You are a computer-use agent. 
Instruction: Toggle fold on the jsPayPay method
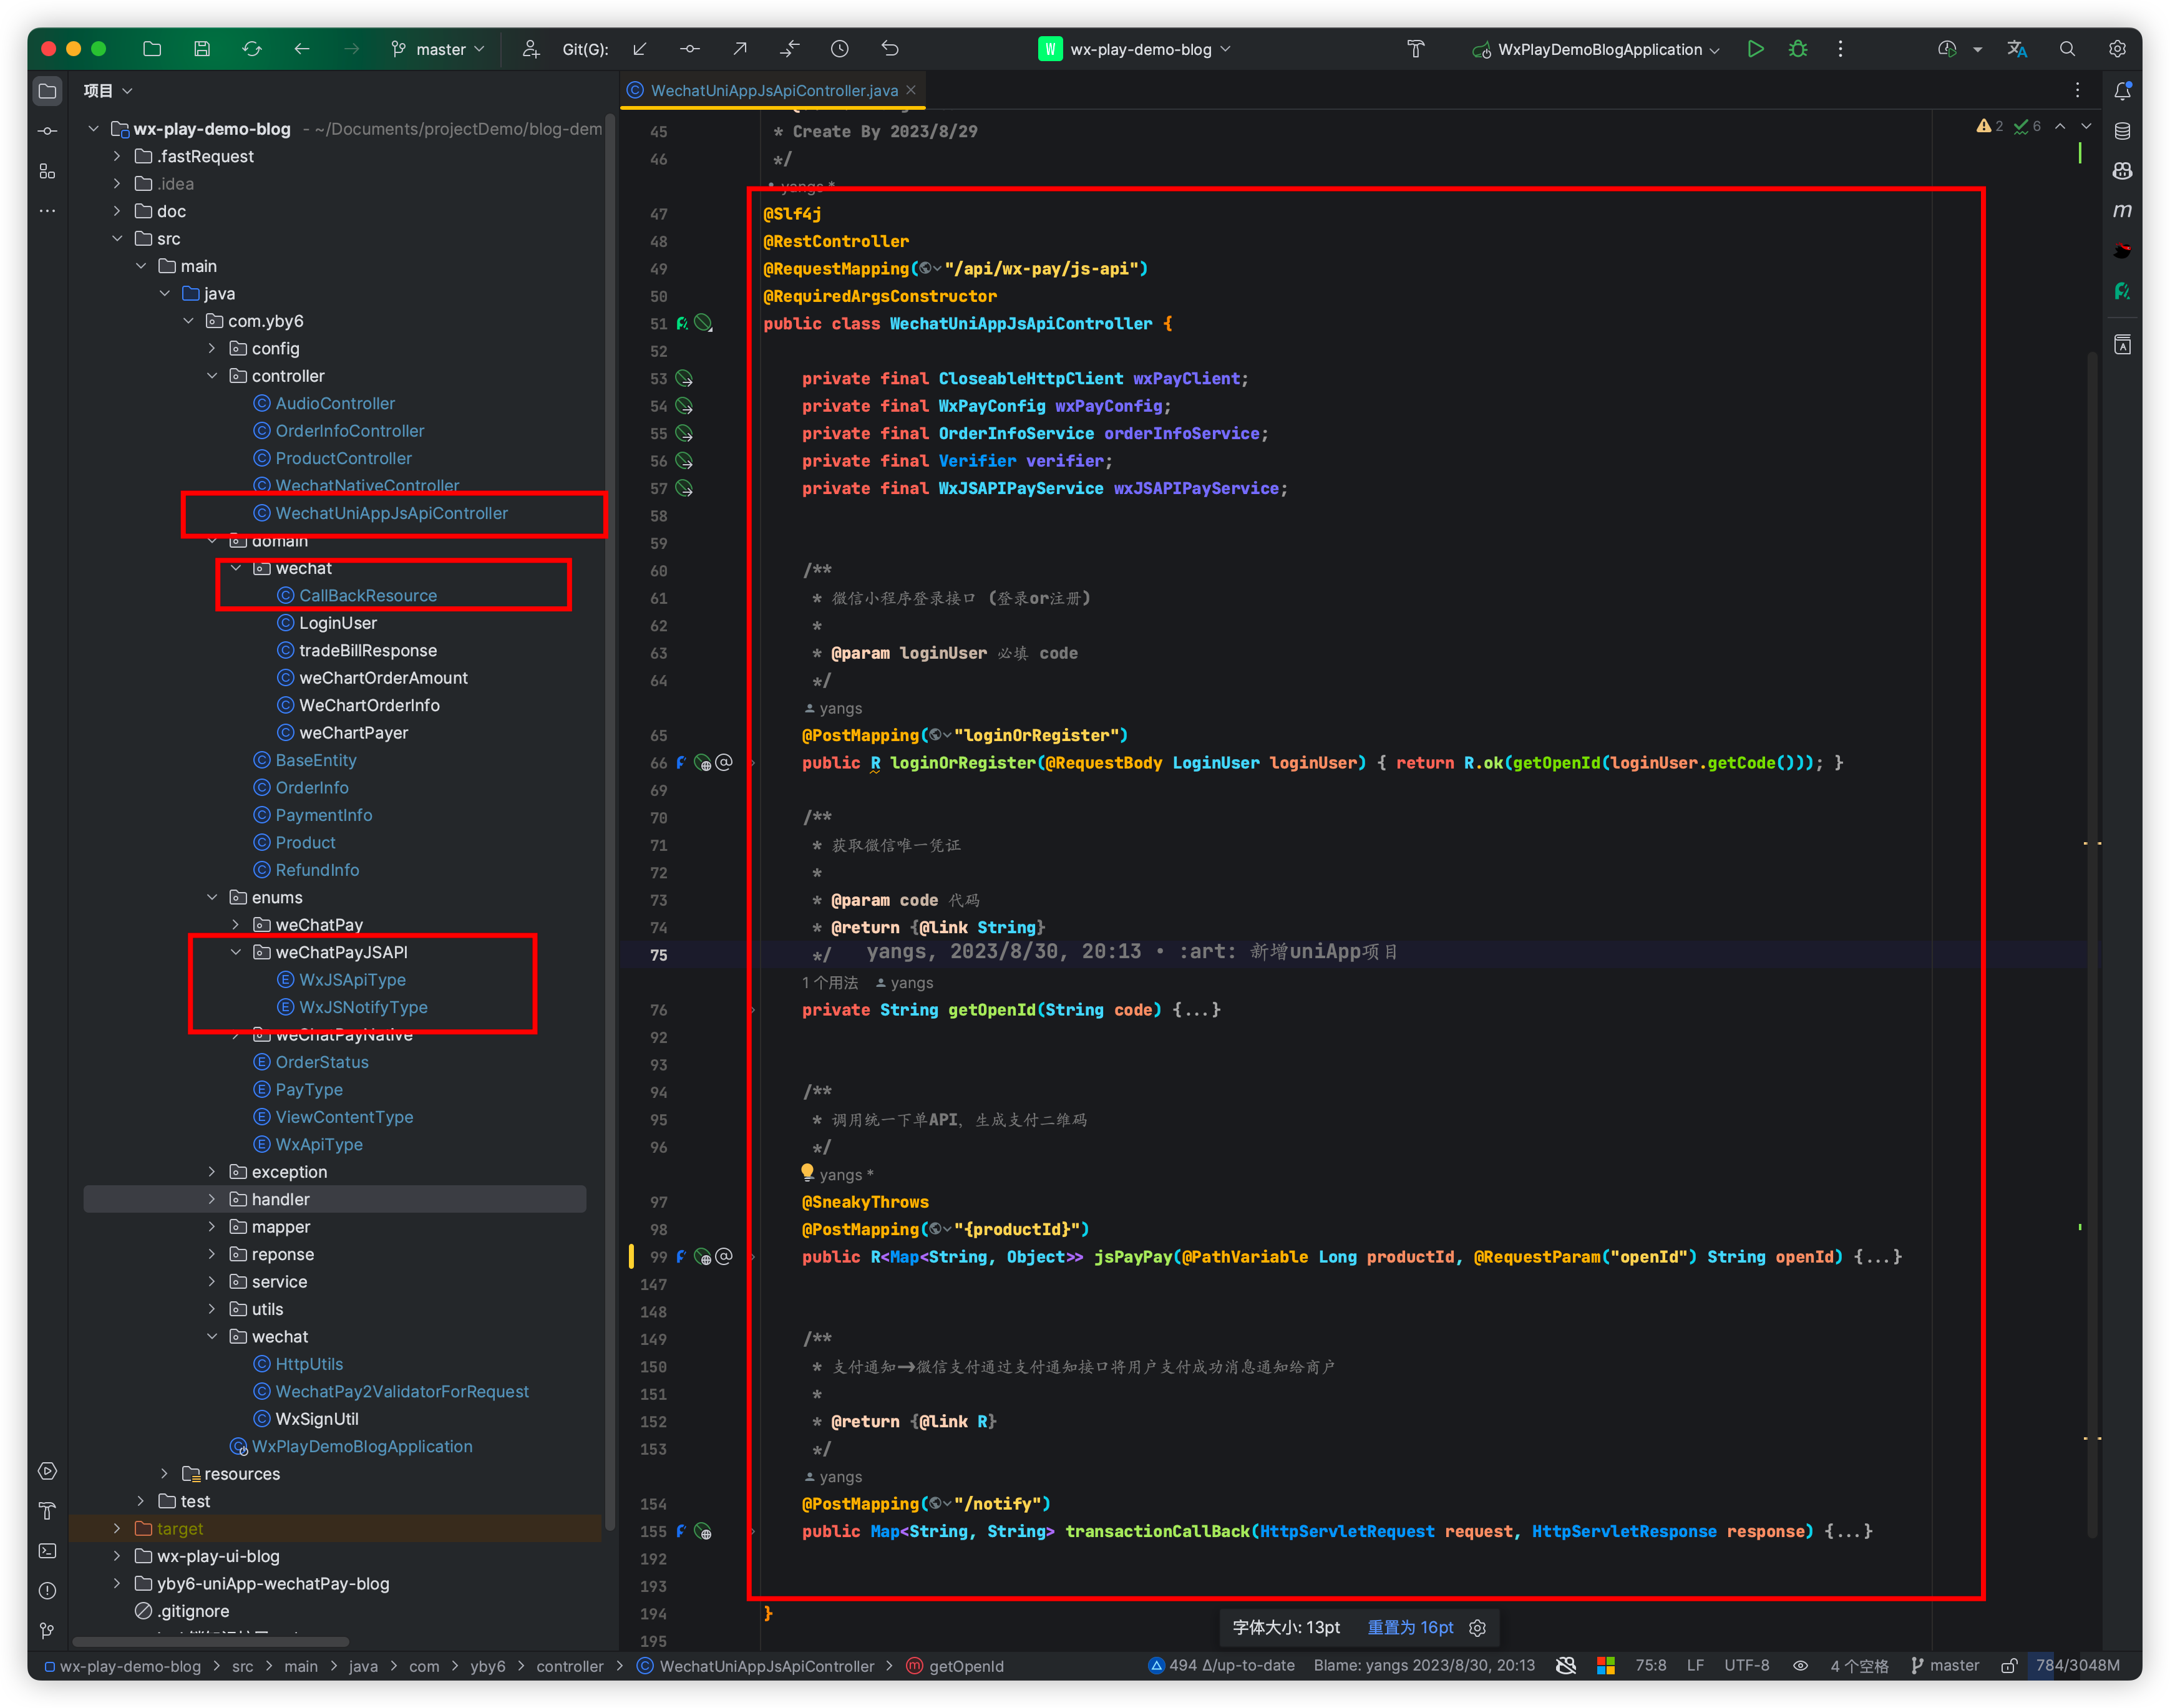[x=753, y=1257]
